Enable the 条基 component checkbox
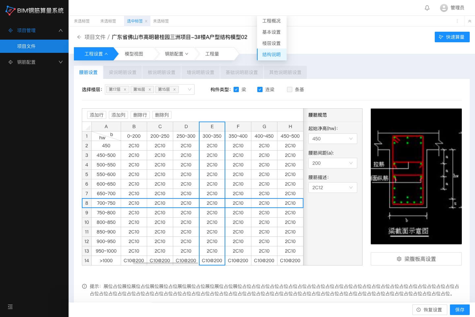 pyautogui.click(x=290, y=89)
